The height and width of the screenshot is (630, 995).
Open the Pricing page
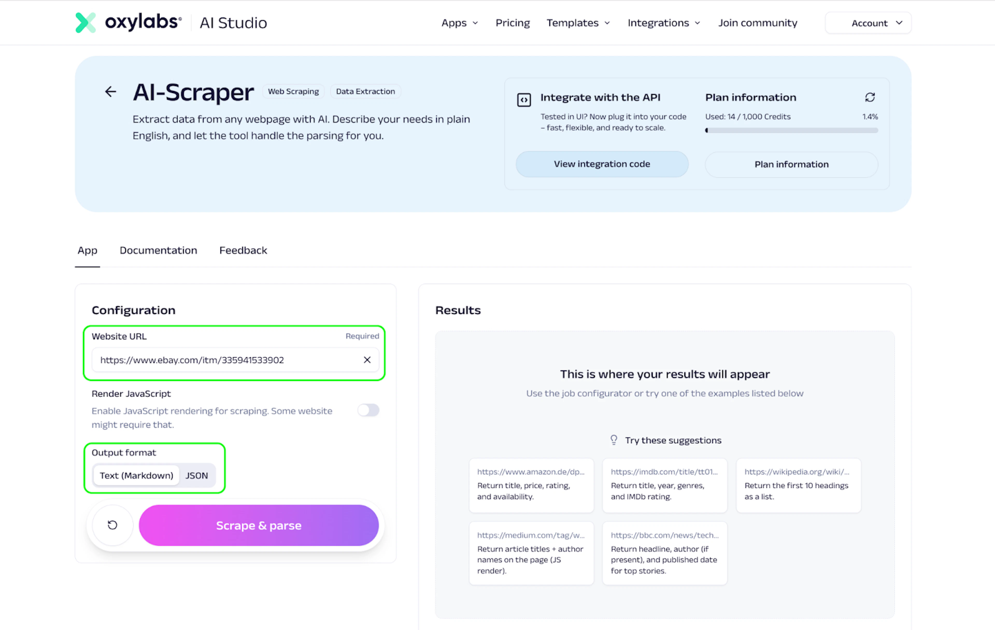(x=512, y=23)
